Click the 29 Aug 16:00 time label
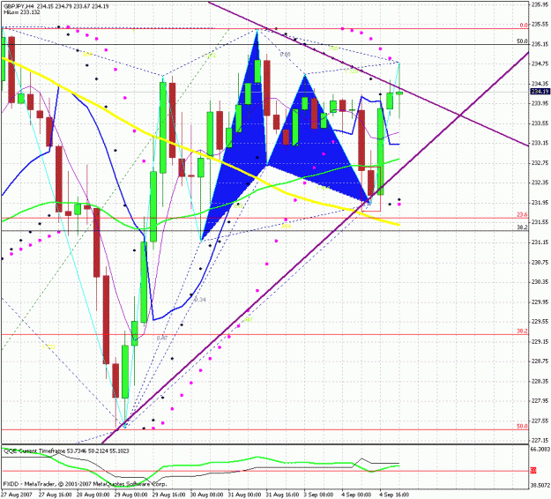The height and width of the screenshot is (499, 551). tap(168, 495)
